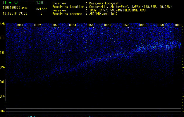The width and height of the screenshot is (184, 117).
Task: Click the Ovserver label
Action: point(59,3)
